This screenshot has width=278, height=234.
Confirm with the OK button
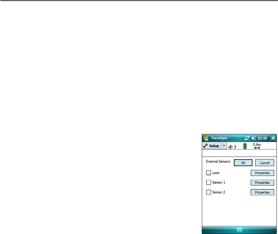click(243, 163)
